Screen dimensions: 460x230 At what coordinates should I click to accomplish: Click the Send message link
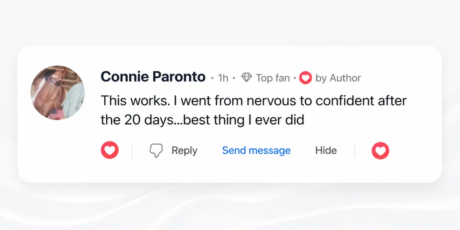click(256, 150)
